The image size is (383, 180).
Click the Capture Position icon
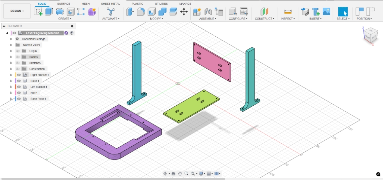click(359, 11)
